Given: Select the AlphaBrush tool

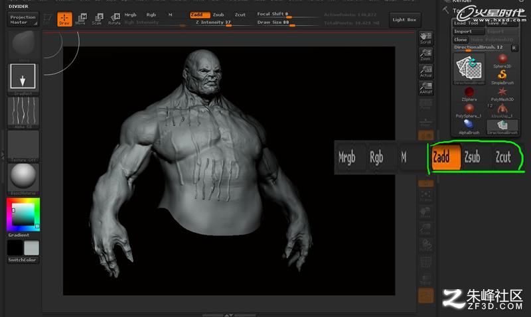Looking at the screenshot, I should click(x=469, y=127).
